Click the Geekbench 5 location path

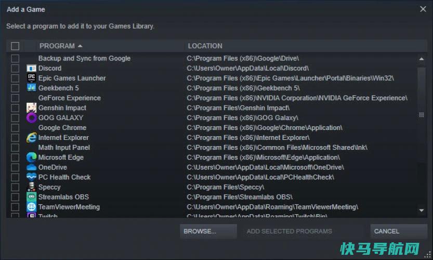(x=243, y=88)
